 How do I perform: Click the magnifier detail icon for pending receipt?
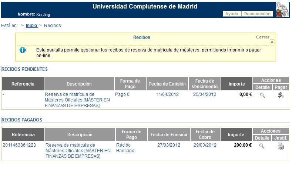tap(262, 95)
